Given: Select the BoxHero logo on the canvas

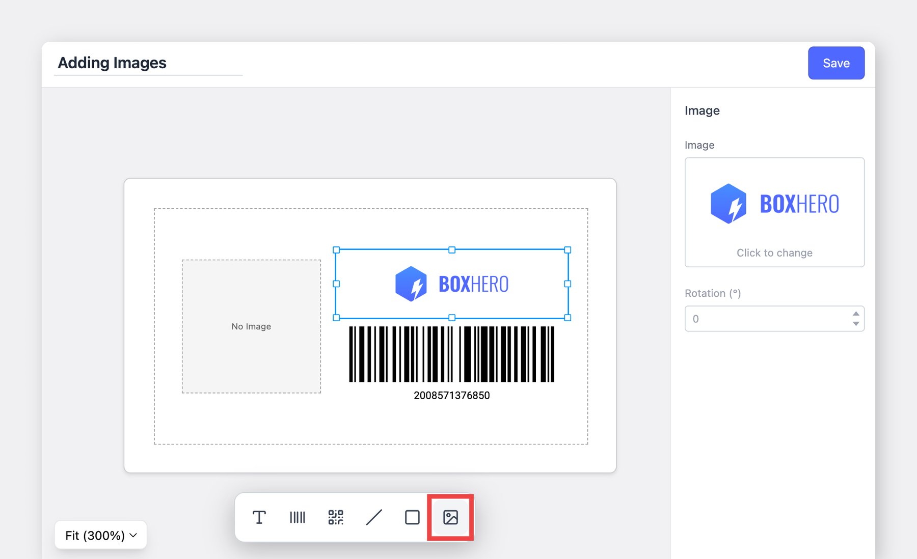Looking at the screenshot, I should pyautogui.click(x=452, y=284).
